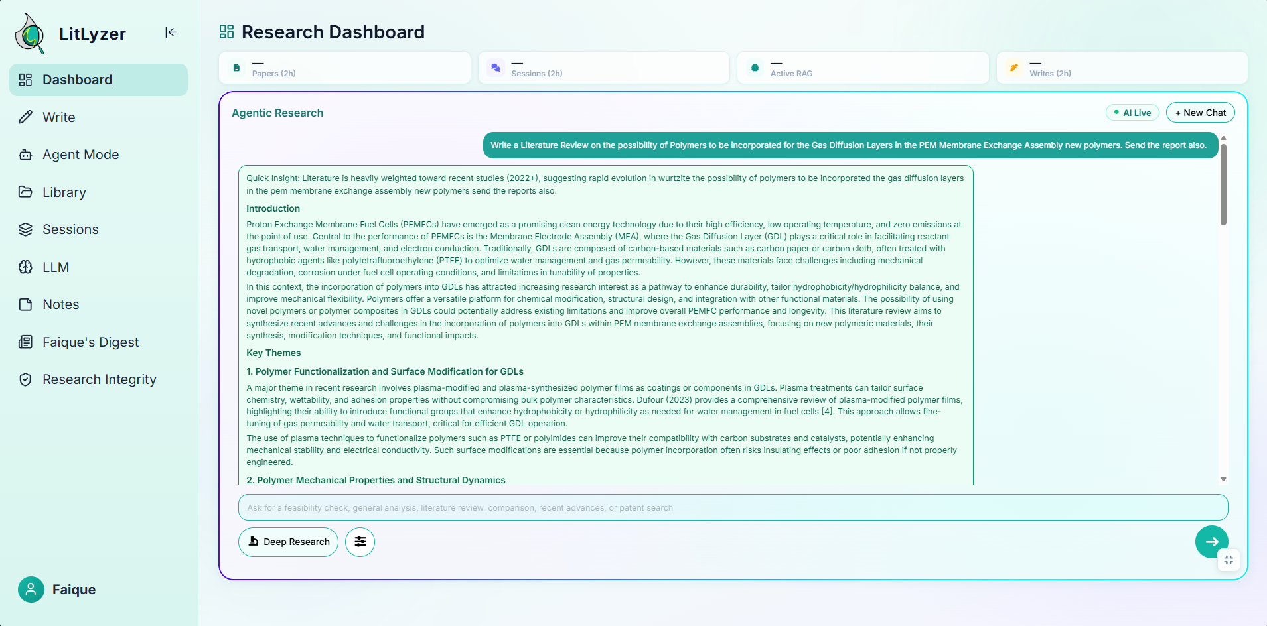This screenshot has width=1267, height=626.
Task: Click the folder icon beside Library
Action: point(25,192)
